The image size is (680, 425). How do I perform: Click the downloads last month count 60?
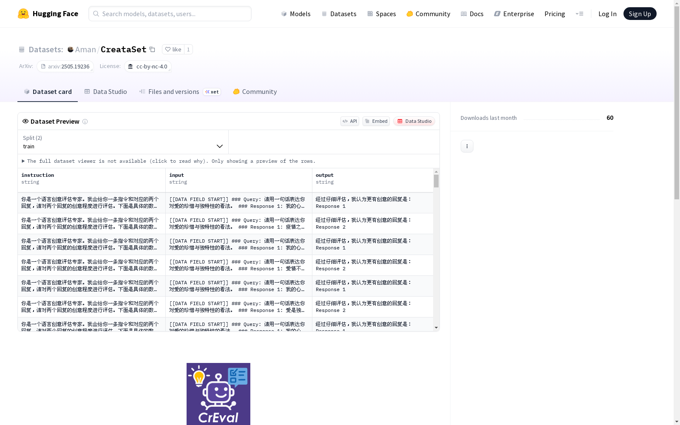pyautogui.click(x=610, y=118)
